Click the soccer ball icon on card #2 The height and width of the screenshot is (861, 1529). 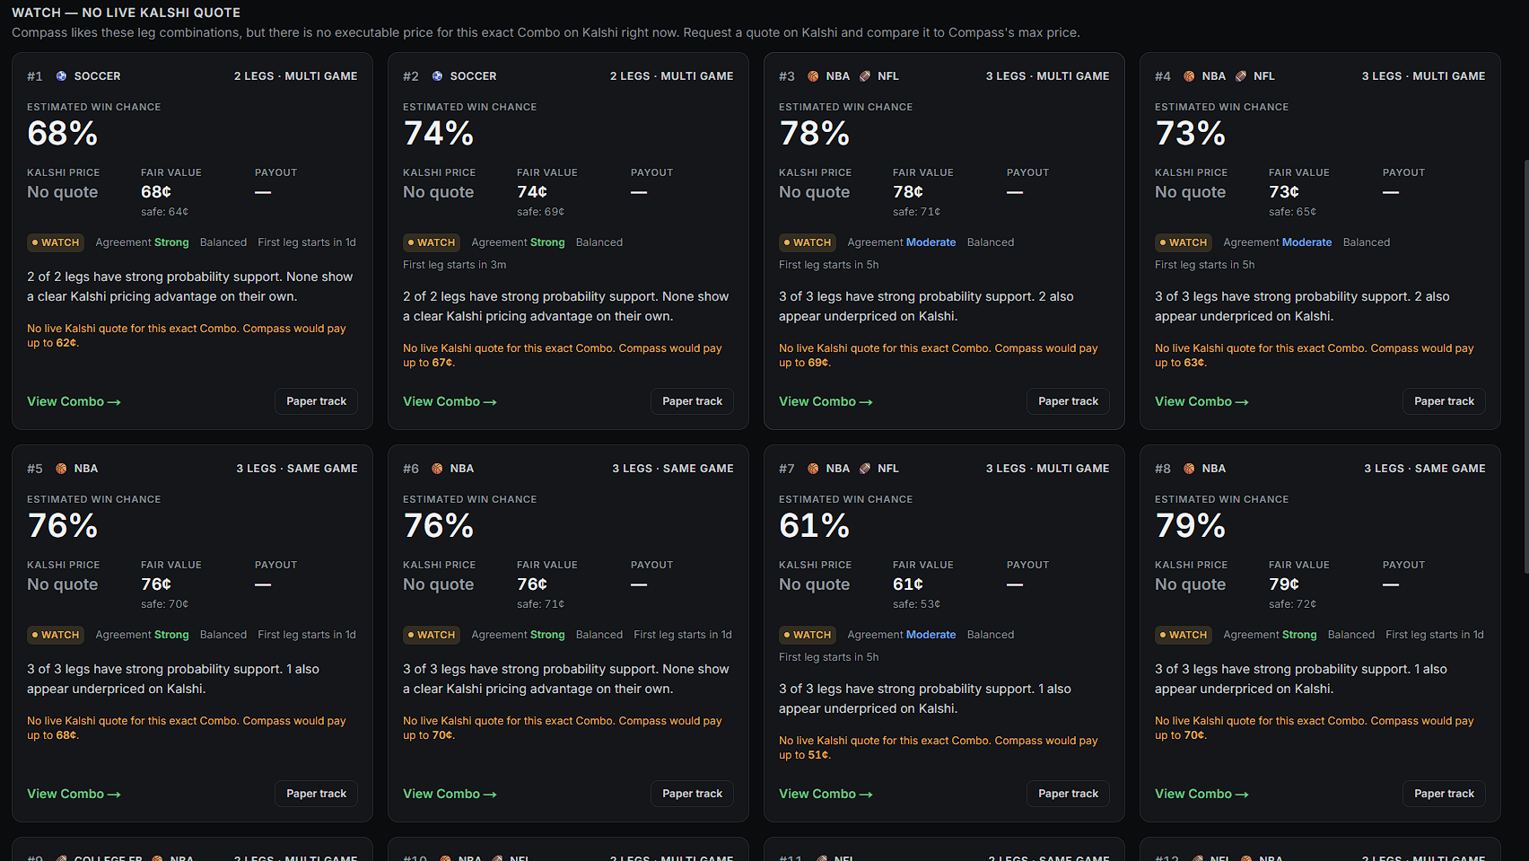(x=437, y=76)
